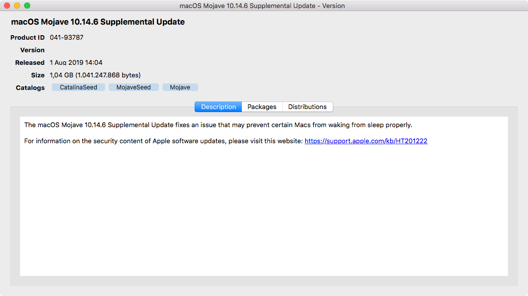
Task: Zoom the window with the green button
Action: [27, 6]
